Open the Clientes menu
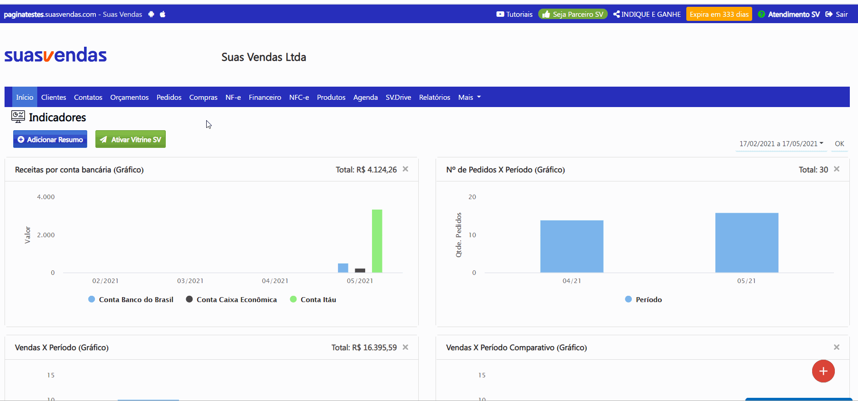 [x=54, y=97]
